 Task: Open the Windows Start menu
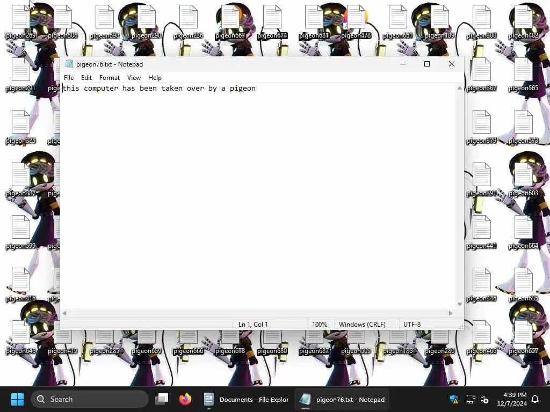[17, 399]
